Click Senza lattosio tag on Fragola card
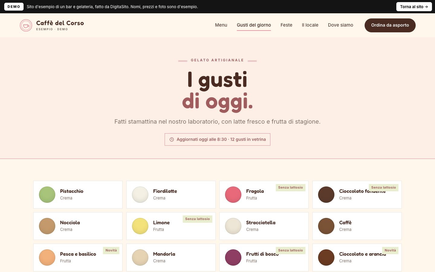The height and width of the screenshot is (272, 435). (291, 188)
